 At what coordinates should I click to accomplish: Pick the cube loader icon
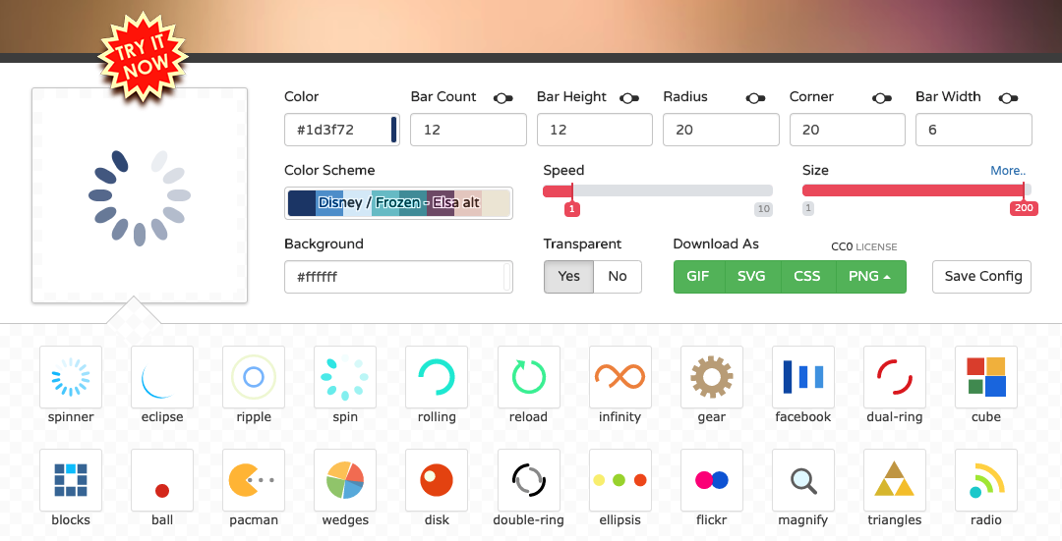[985, 377]
